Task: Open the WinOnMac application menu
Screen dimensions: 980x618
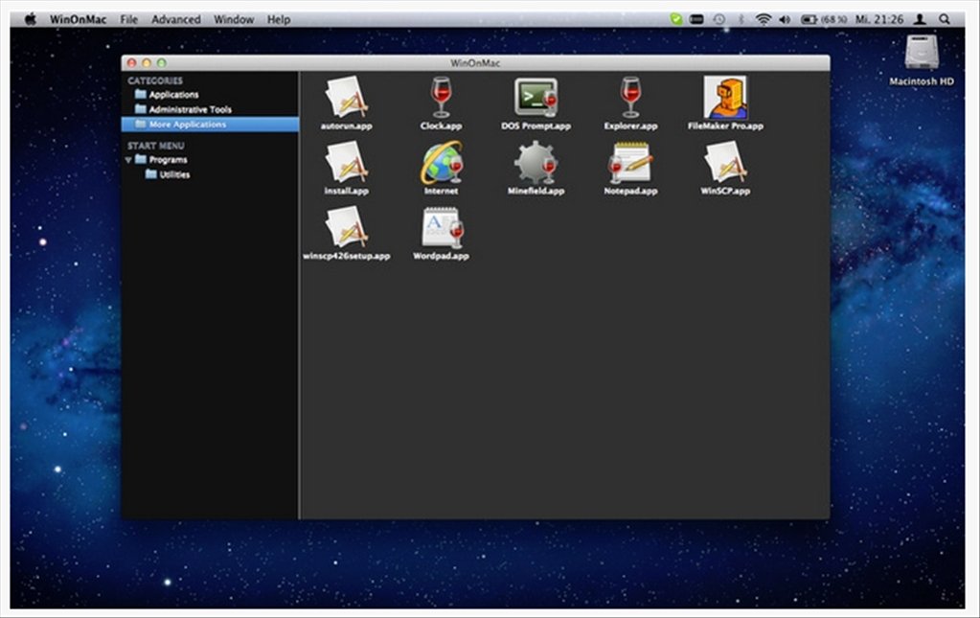Action: tap(79, 19)
